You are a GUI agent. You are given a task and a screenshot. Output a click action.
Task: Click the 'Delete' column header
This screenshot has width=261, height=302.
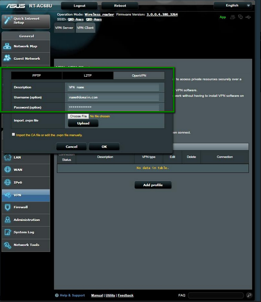click(191, 157)
